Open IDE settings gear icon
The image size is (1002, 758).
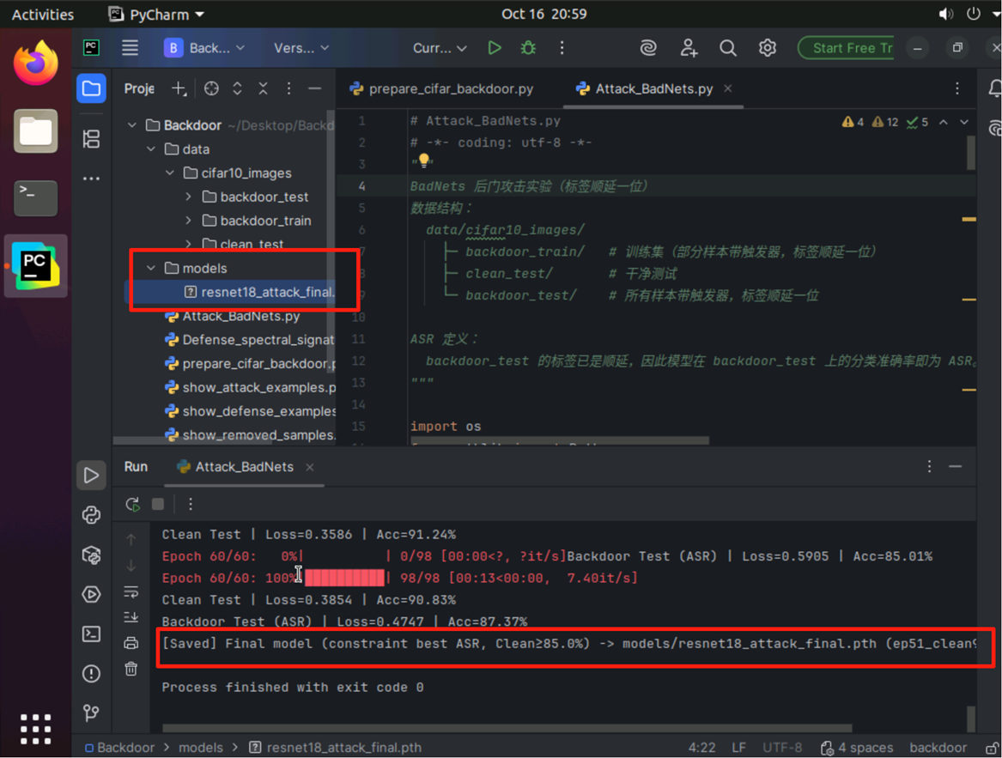click(x=767, y=48)
